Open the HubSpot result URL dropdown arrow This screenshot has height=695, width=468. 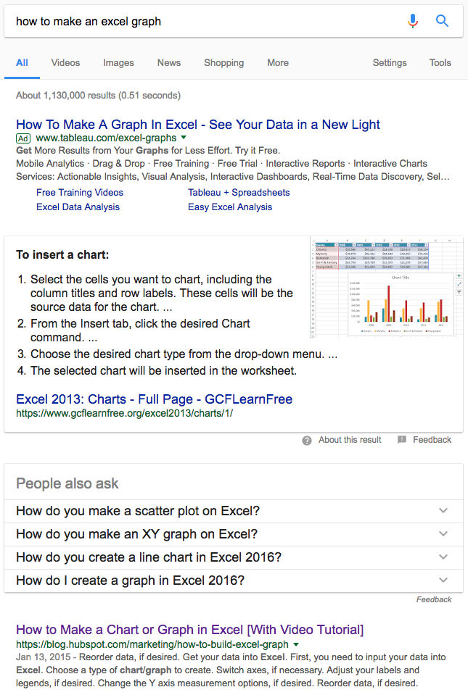(x=296, y=644)
